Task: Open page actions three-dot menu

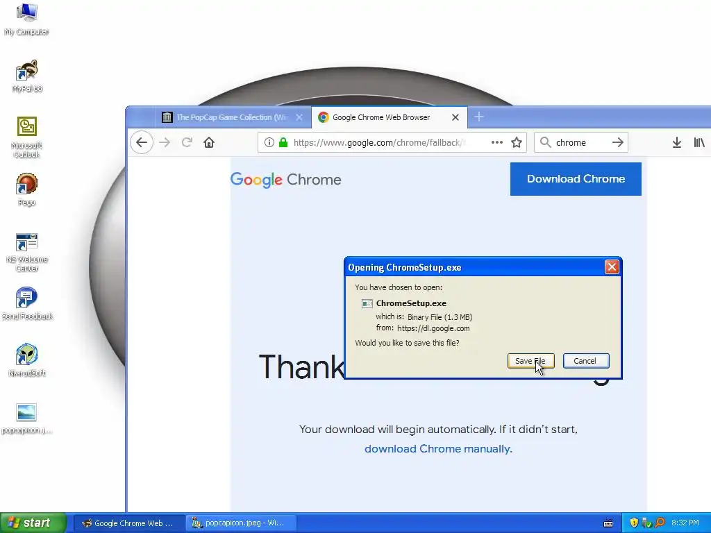Action: 497,142
